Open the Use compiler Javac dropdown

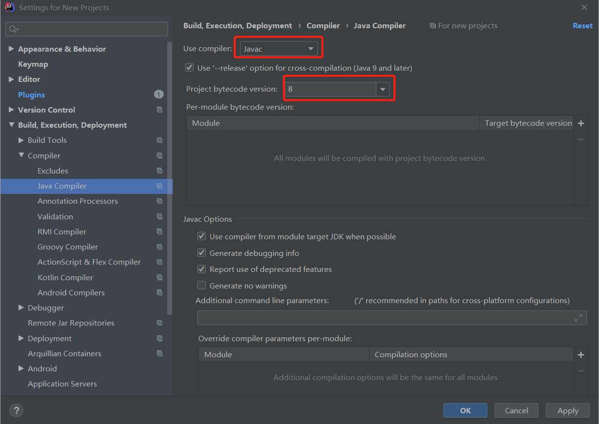[279, 49]
